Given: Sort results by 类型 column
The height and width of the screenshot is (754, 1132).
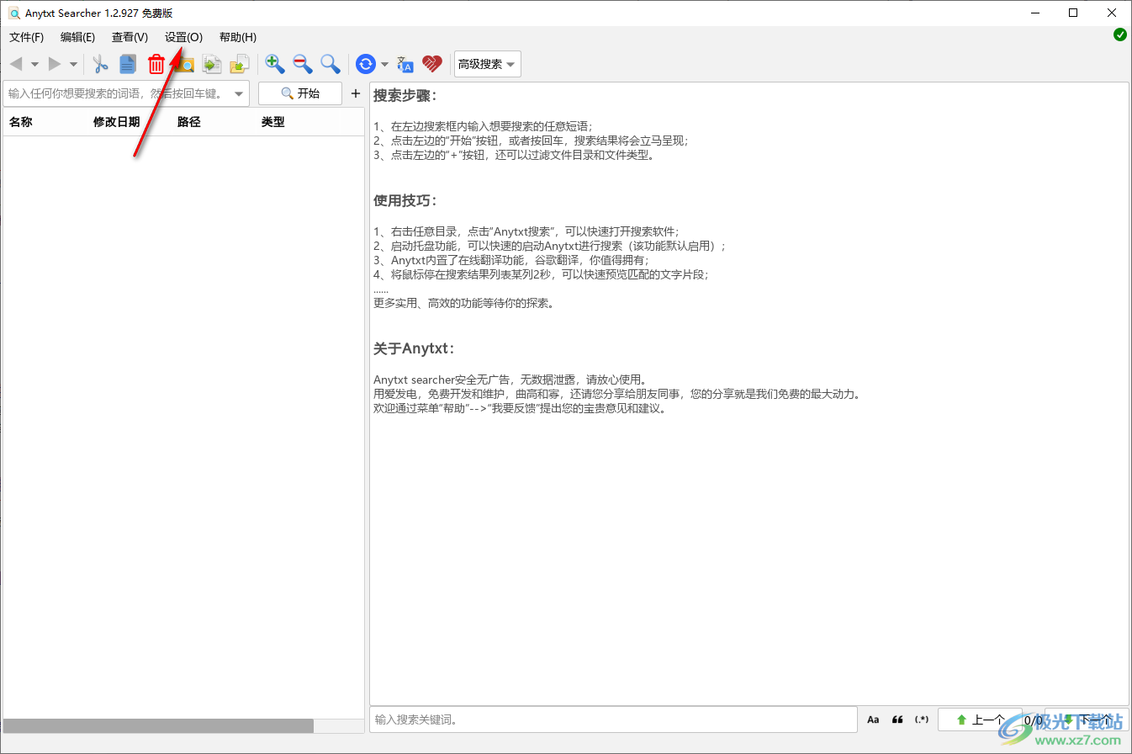Looking at the screenshot, I should [x=273, y=122].
